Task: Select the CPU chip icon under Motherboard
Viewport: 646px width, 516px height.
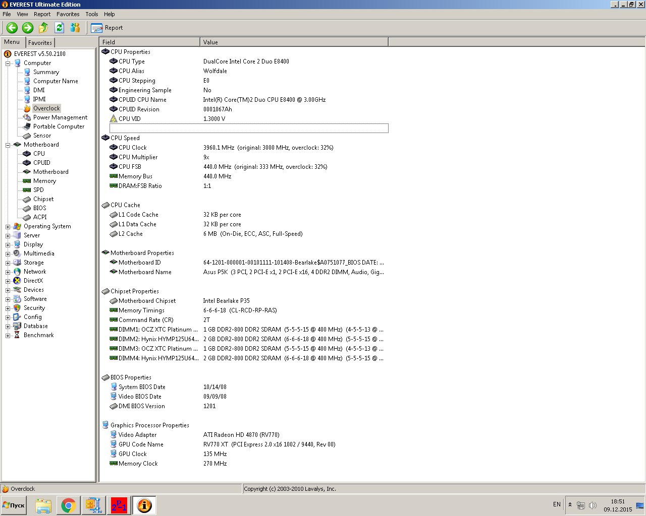Action: coord(27,154)
